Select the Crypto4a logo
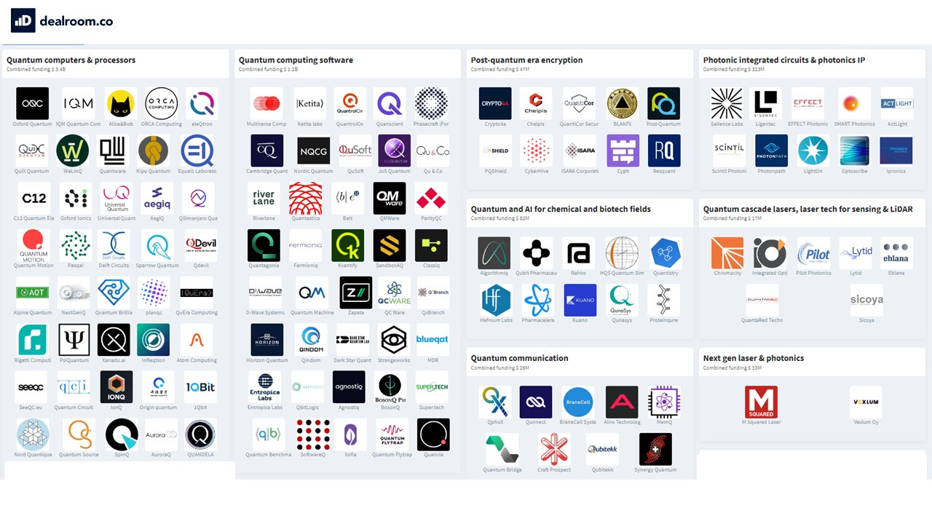932x524 pixels. click(x=495, y=103)
